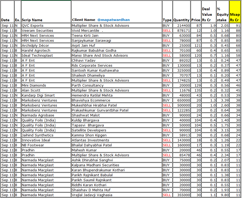
Task: Select the 'Shailesh Dhameliya' client cell
Action: (117, 75)
